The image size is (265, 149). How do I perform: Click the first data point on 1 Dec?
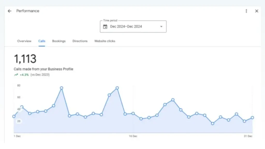pos(14,116)
